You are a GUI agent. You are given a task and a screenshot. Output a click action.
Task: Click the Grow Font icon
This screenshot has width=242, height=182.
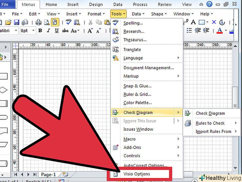[x=90, y=31]
